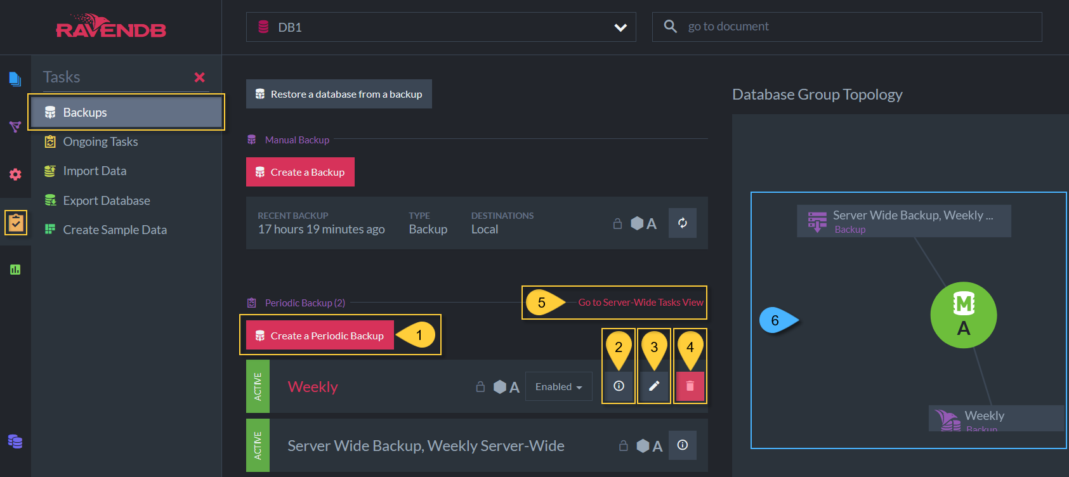Show details info for Weekly backup task
This screenshot has width=1069, height=477.
pos(619,386)
